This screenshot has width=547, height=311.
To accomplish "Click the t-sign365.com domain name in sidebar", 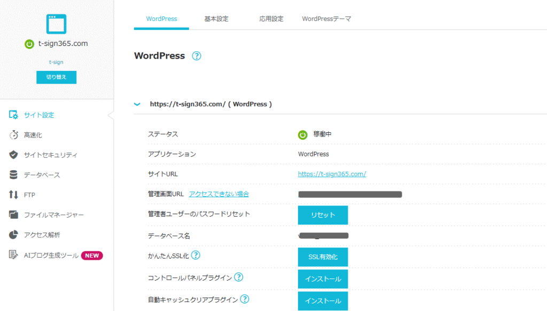I will click(63, 44).
